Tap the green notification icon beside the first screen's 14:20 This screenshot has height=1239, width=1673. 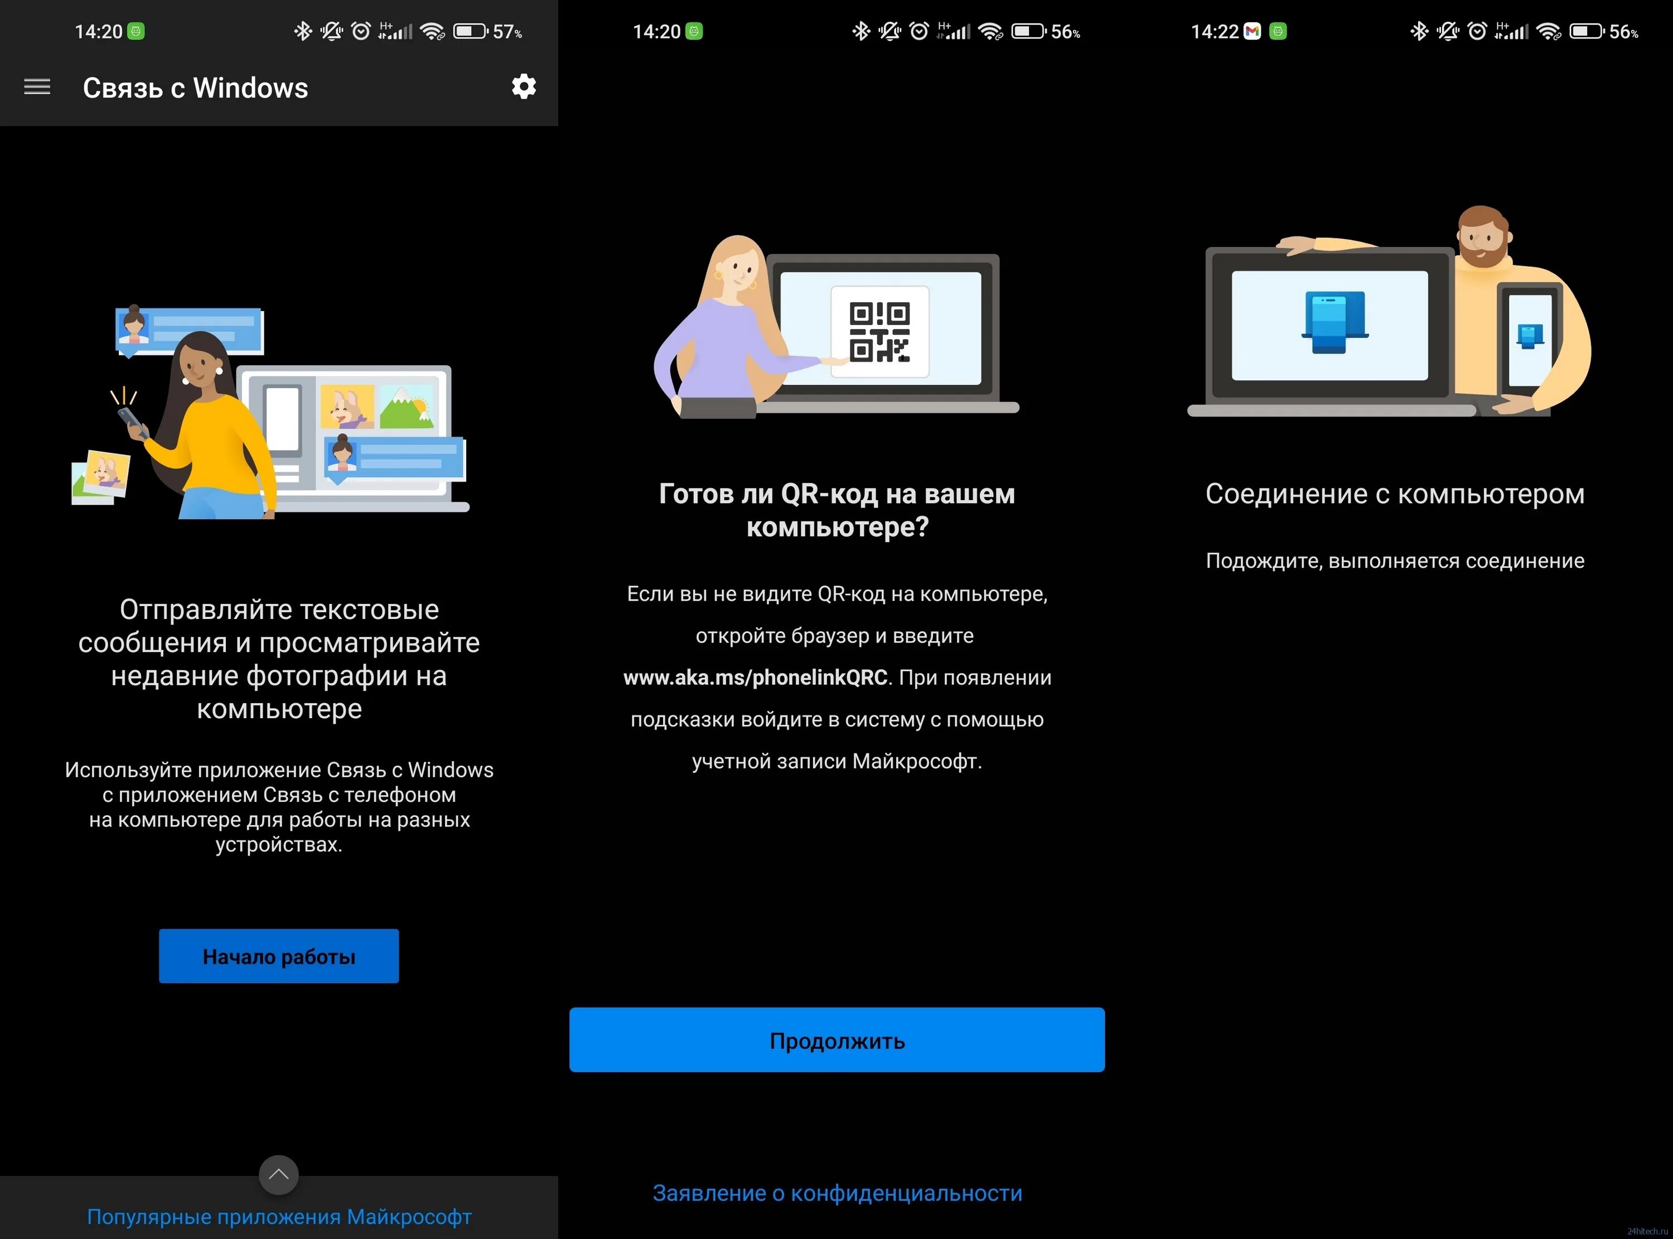tap(136, 31)
